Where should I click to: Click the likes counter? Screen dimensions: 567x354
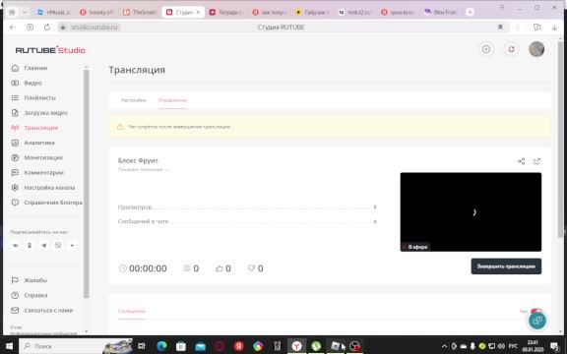[x=223, y=268]
